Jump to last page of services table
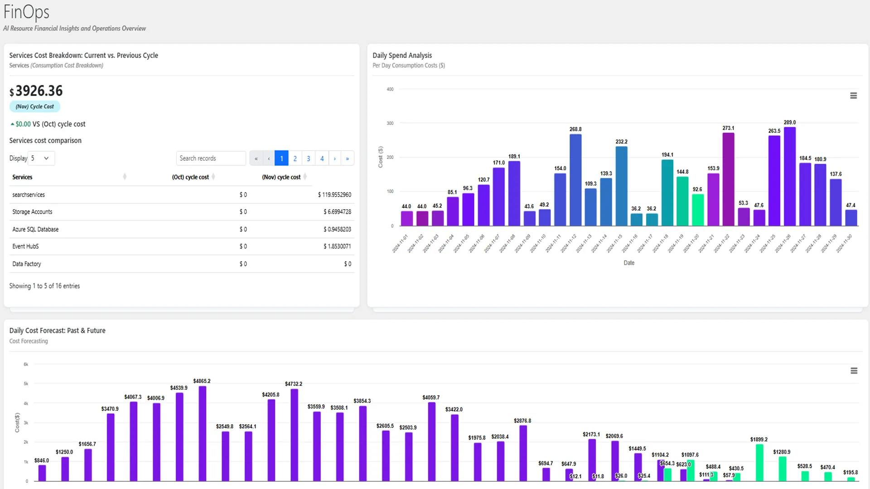This screenshot has height=489, width=870. 348,158
